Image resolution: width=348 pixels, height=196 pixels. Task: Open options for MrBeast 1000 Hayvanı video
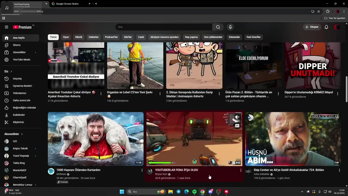click(x=142, y=170)
